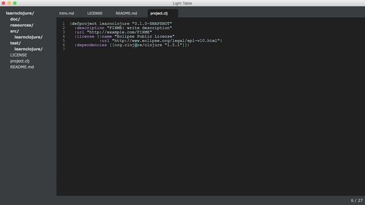Image resolution: width=365 pixels, height=205 pixels.
Task: Click the "1.5.1" clojure version string
Action: (173, 45)
